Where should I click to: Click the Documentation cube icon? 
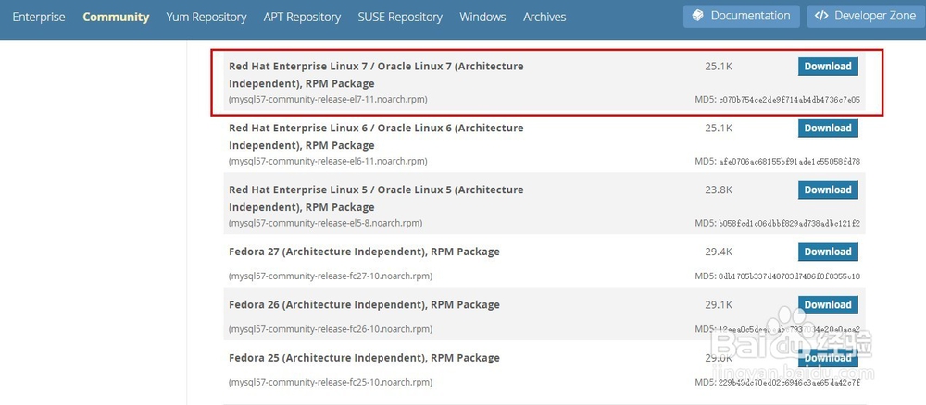coord(700,16)
